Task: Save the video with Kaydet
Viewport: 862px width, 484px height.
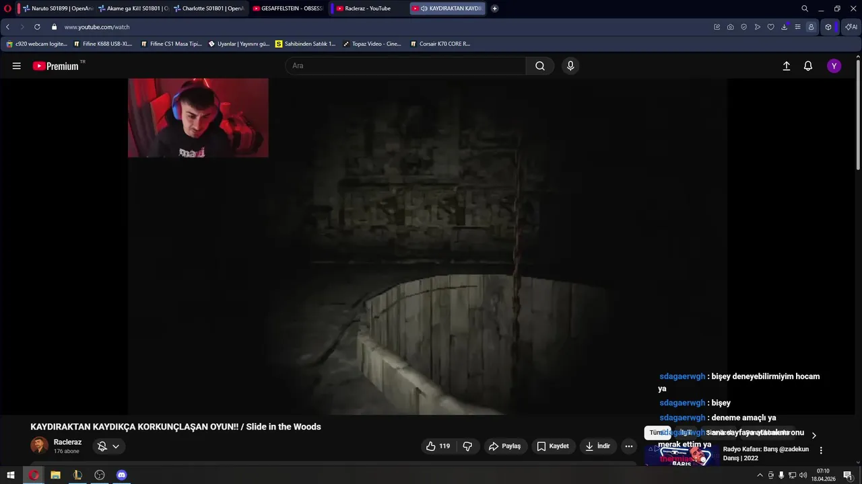Action: tap(554, 446)
